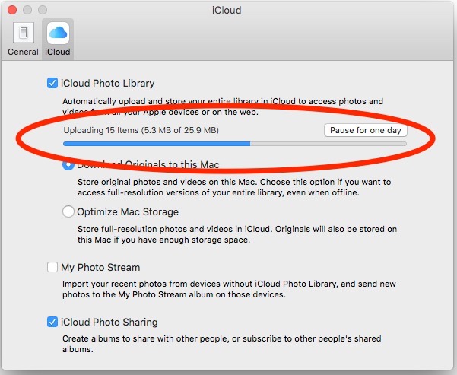Open the General preferences switch icon
Image resolution: width=457 pixels, height=375 pixels.
point(24,33)
